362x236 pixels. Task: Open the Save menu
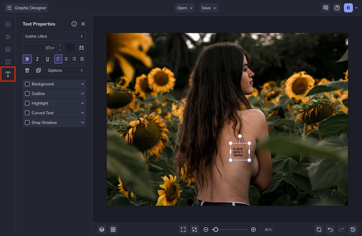[x=209, y=8]
